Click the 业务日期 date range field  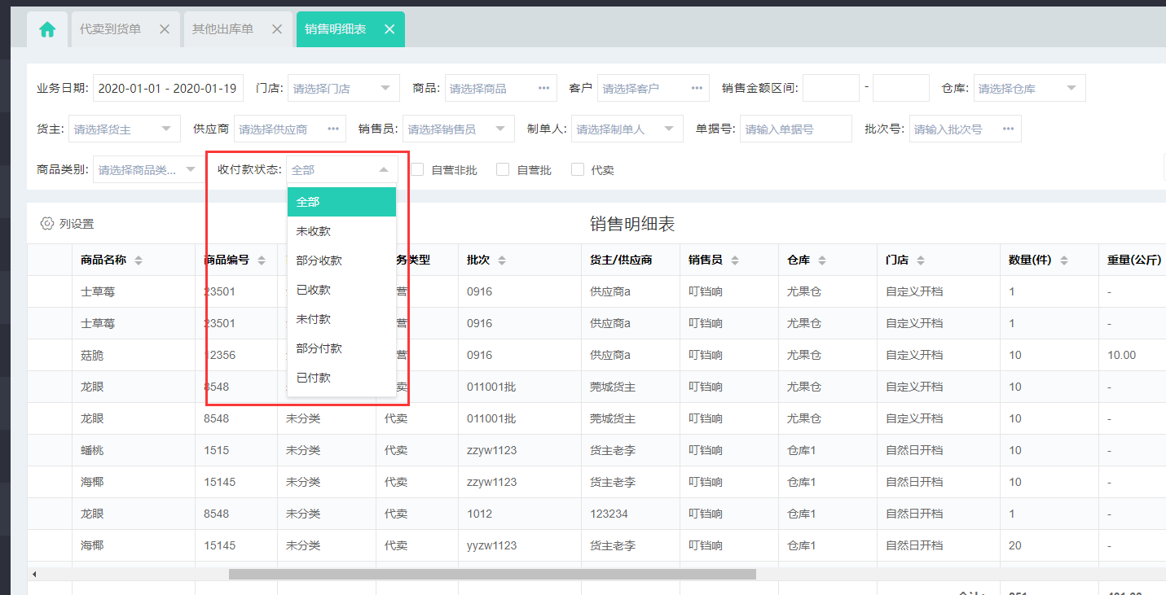[169, 88]
